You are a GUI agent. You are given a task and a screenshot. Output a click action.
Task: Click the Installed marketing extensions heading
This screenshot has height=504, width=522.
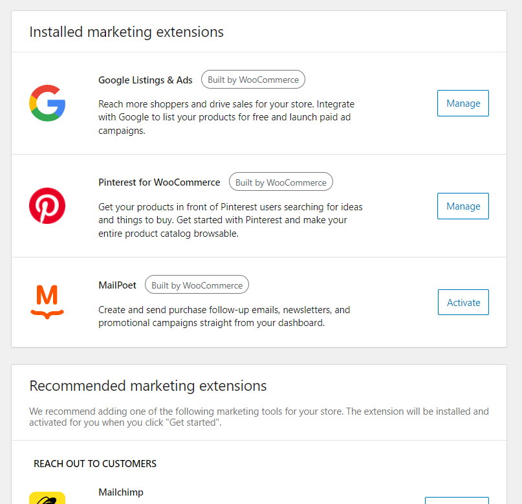pos(127,32)
